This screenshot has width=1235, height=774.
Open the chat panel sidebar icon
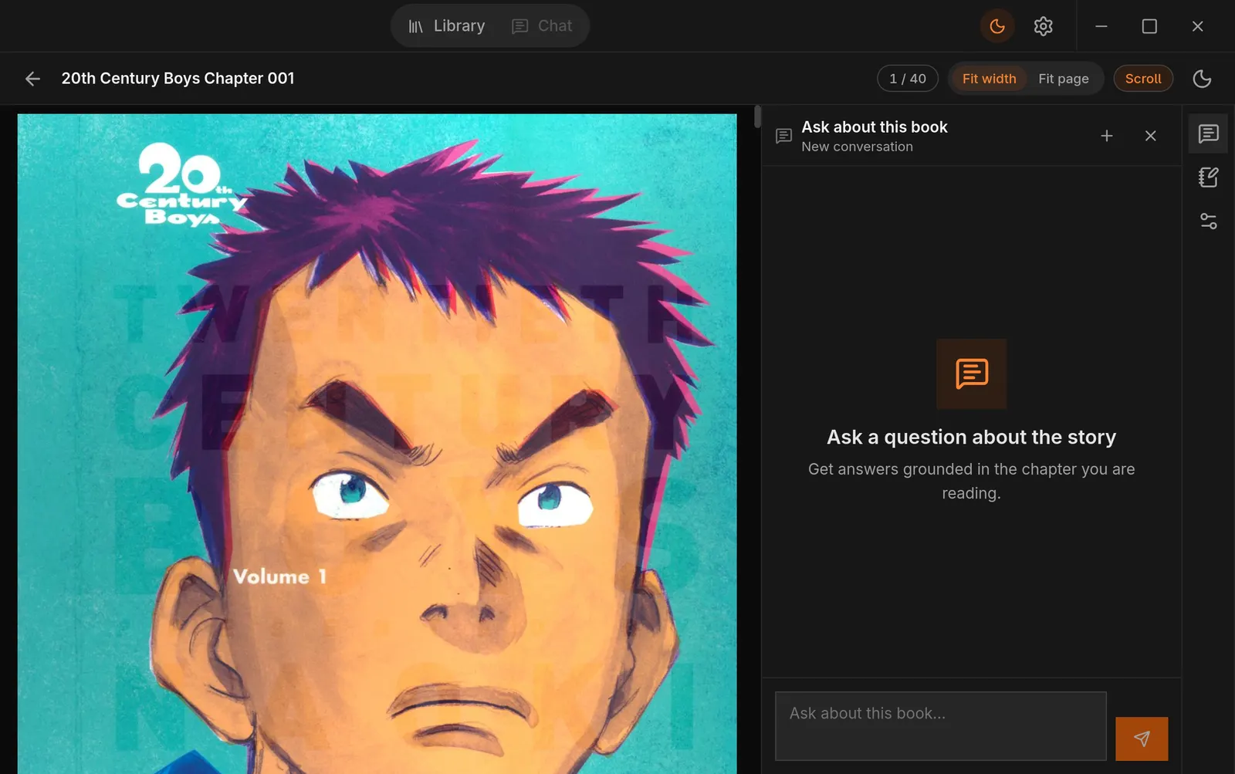pyautogui.click(x=1208, y=134)
